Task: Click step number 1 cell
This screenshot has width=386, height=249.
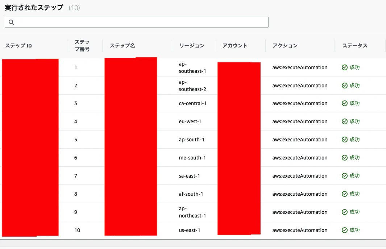Action: pos(76,67)
